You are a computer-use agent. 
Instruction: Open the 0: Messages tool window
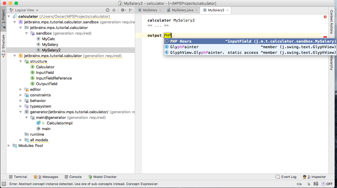pos(46,177)
